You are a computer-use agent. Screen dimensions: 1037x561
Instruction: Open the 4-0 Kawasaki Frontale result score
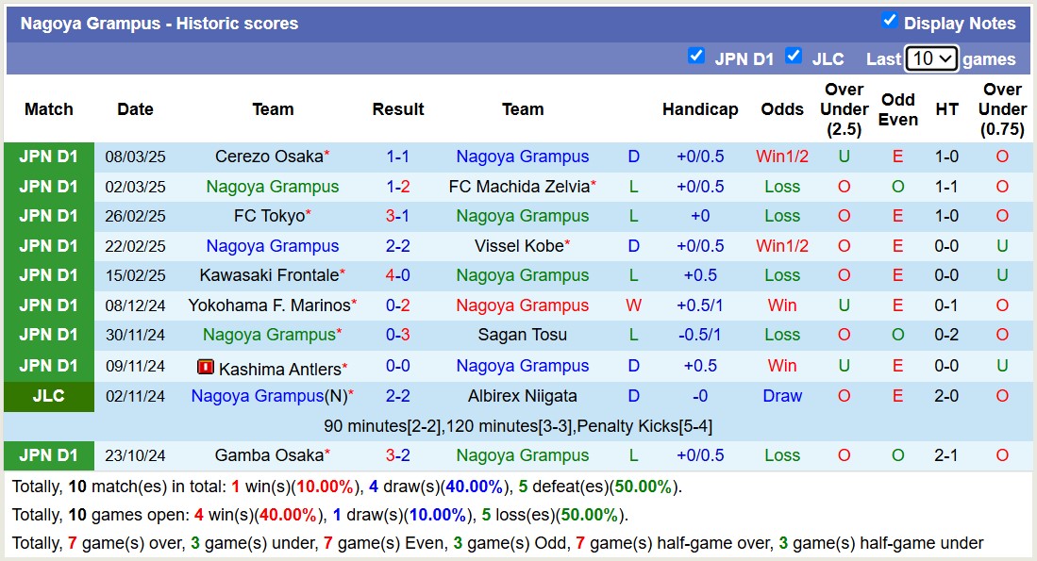397,275
